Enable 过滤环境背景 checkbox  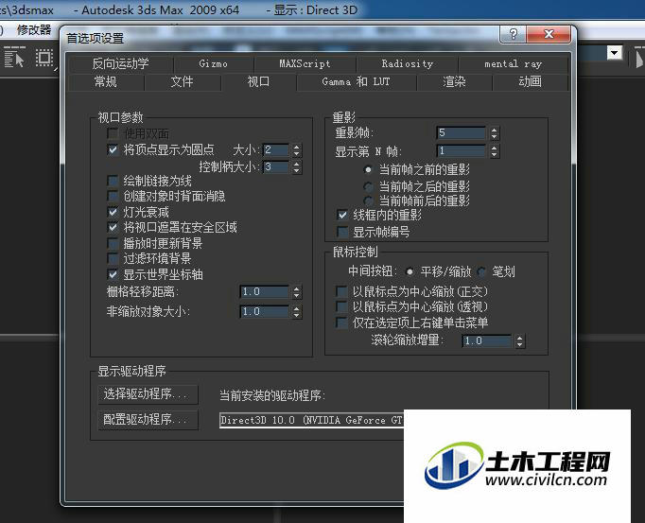point(113,258)
